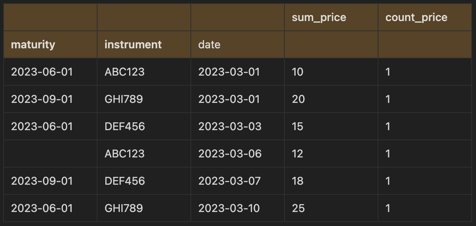The height and width of the screenshot is (226, 476).
Task: Click the sum_price column header
Action: [331, 17]
